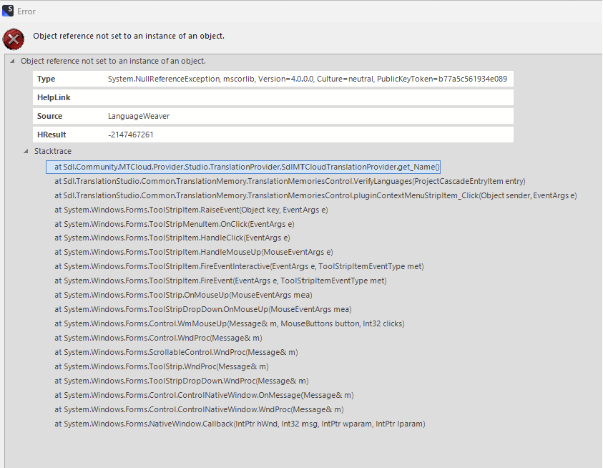Click the exception message tree node text
The height and width of the screenshot is (468, 603).
[113, 61]
